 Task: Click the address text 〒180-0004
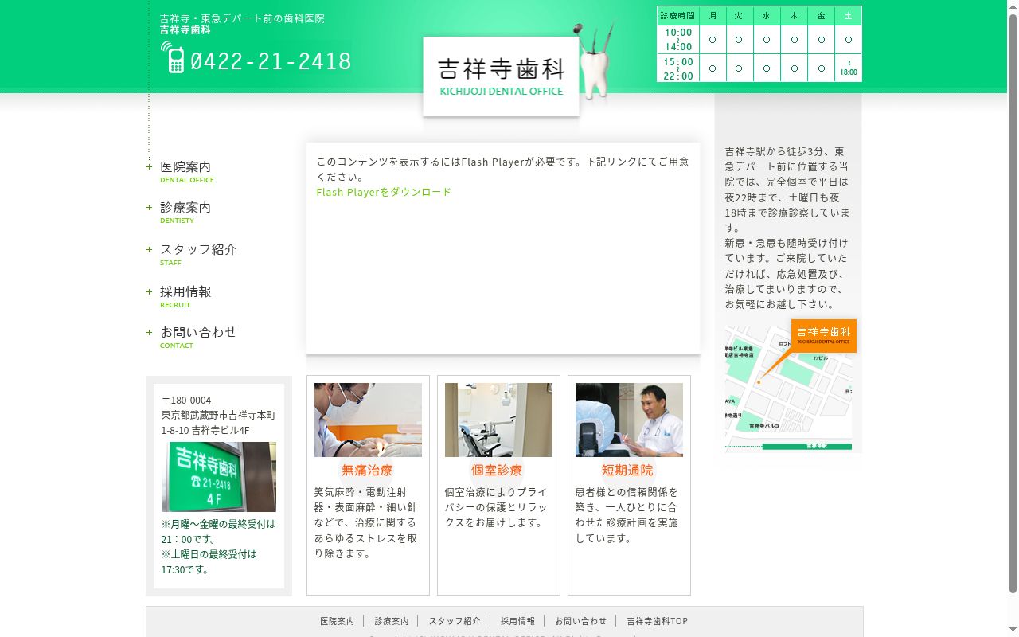click(186, 400)
